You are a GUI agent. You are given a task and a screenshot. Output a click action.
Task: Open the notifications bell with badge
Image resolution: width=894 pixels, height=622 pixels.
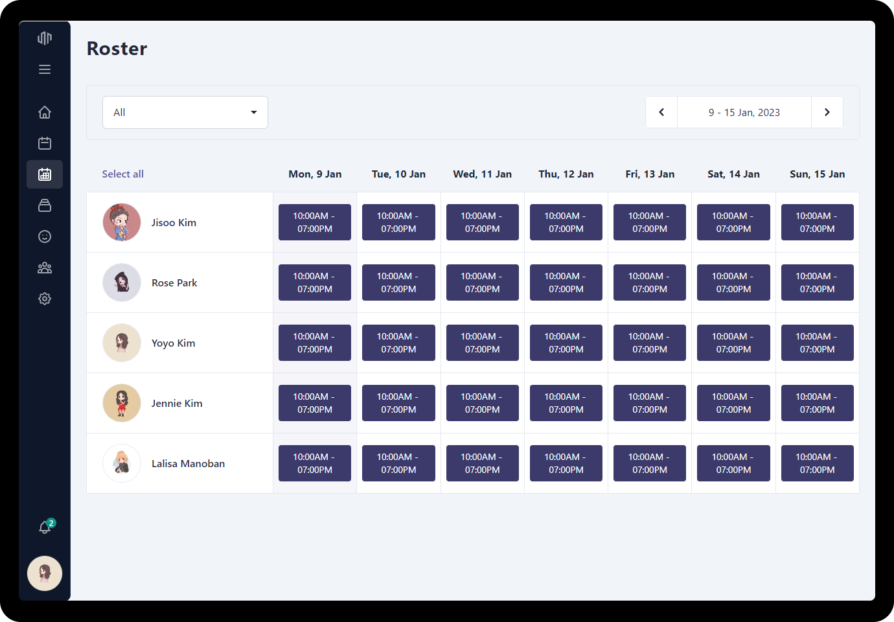[x=45, y=527]
